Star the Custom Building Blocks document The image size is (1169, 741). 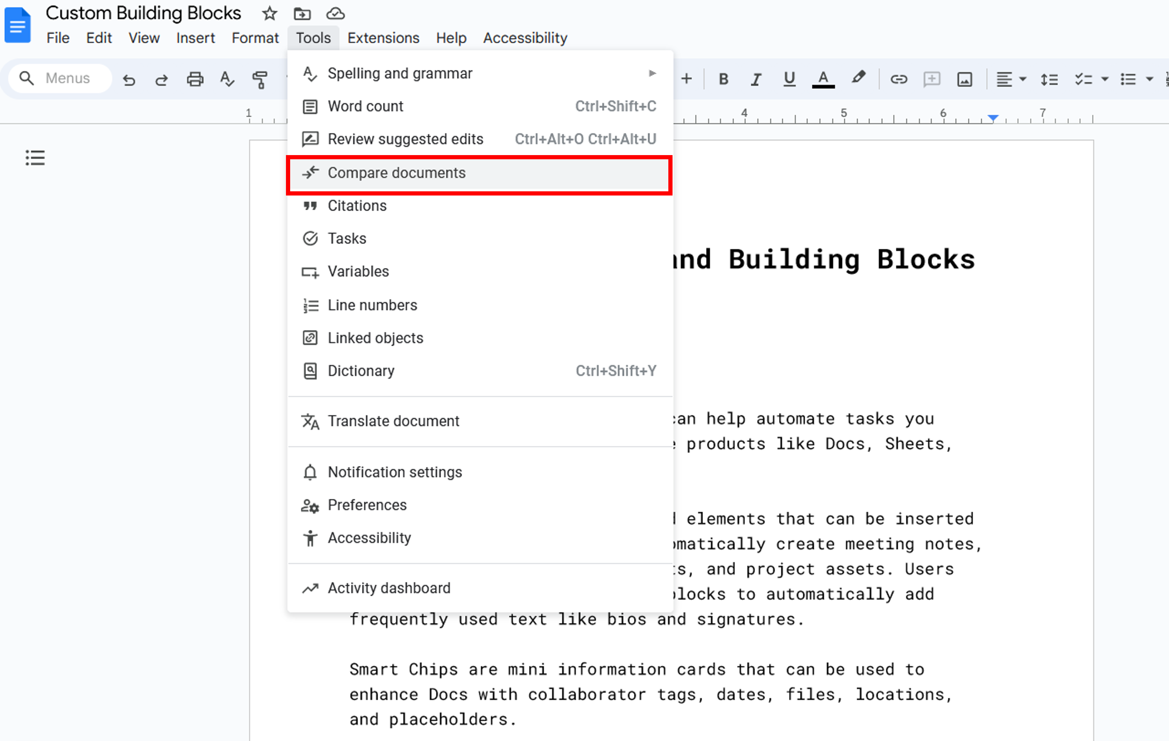269,13
